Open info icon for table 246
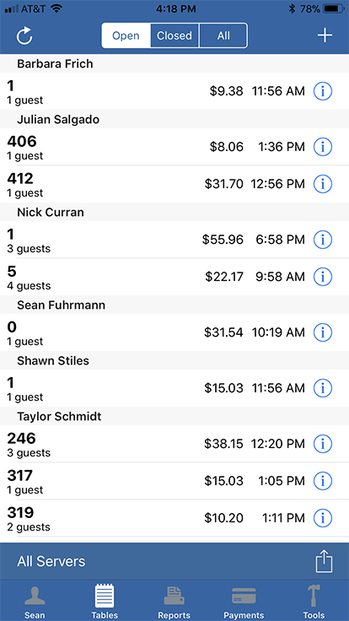 coord(323,444)
